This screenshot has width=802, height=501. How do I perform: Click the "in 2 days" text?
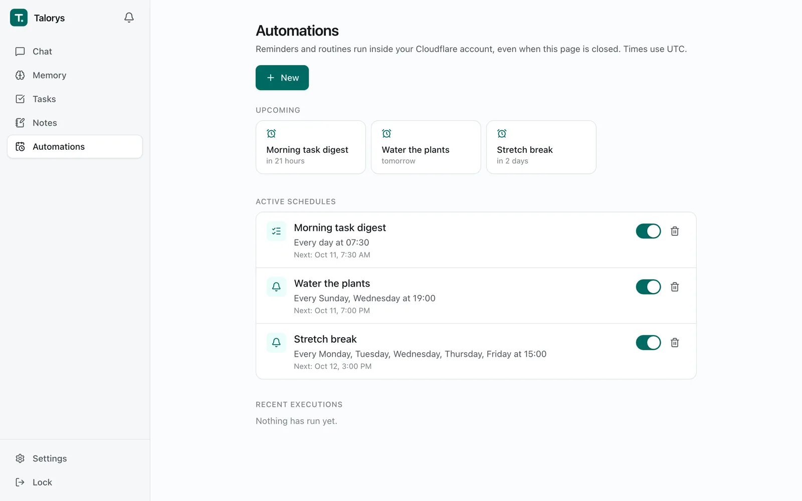click(512, 161)
